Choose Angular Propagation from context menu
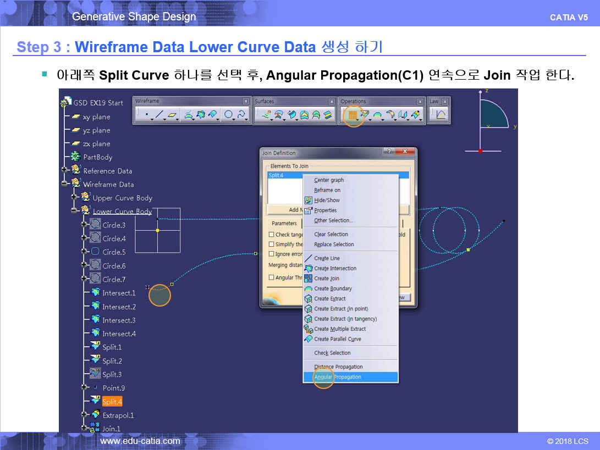This screenshot has width=600, height=450. pos(337,377)
